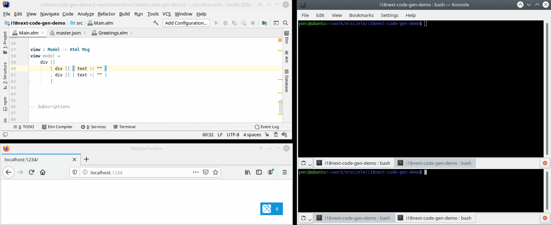Click the Firefox forward arrow
The height and width of the screenshot is (225, 551).
[x=20, y=172]
